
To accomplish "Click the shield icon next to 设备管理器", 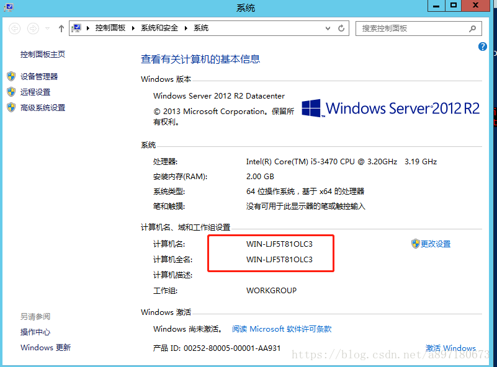I will pos(11,76).
